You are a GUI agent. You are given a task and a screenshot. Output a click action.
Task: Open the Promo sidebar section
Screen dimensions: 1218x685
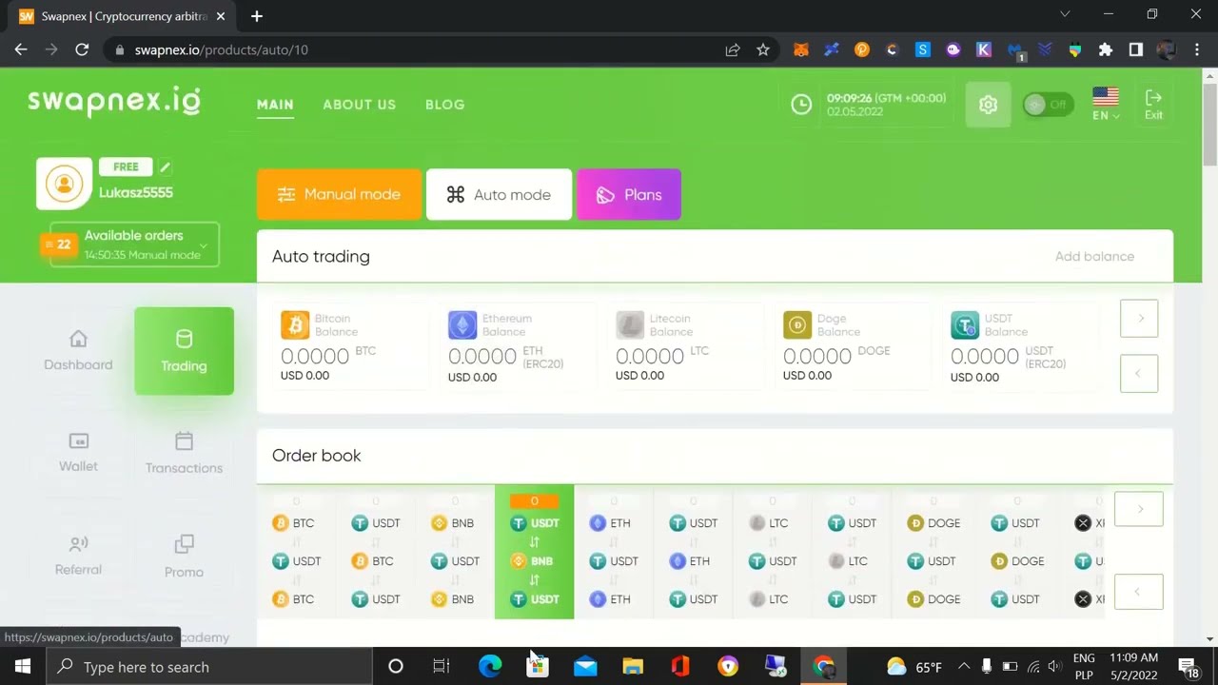(x=184, y=558)
